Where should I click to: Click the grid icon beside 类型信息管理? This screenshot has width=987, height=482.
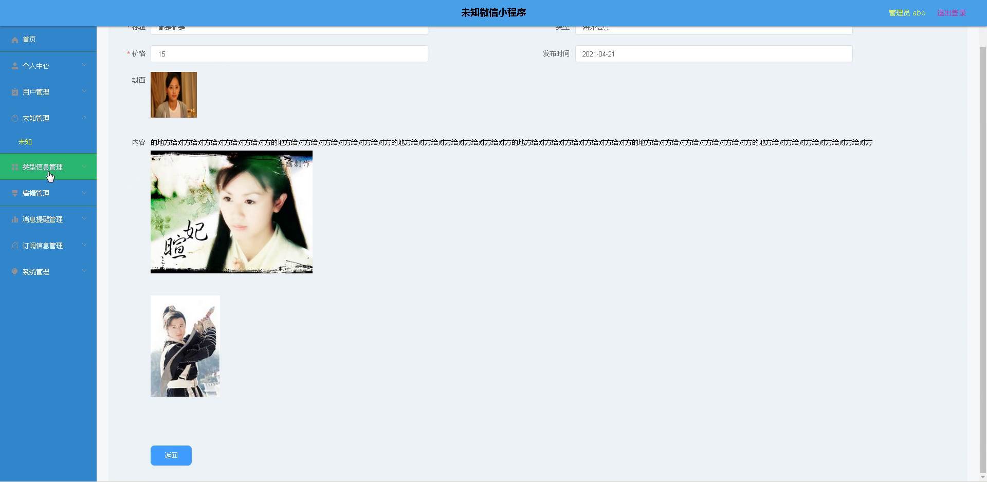point(15,167)
